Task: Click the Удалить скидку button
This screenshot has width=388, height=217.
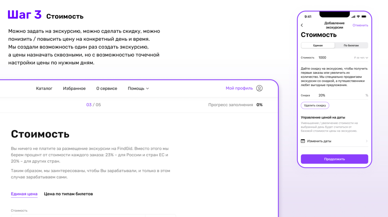Action: tap(315, 105)
